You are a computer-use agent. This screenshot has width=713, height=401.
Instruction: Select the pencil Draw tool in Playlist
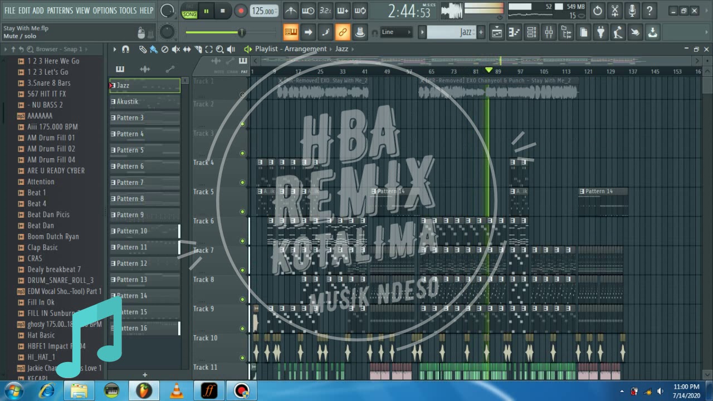[x=143, y=49]
